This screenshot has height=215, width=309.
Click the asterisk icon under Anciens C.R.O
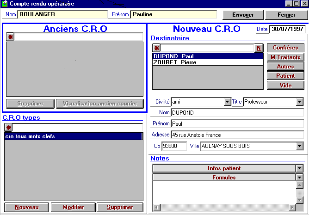click(11, 37)
